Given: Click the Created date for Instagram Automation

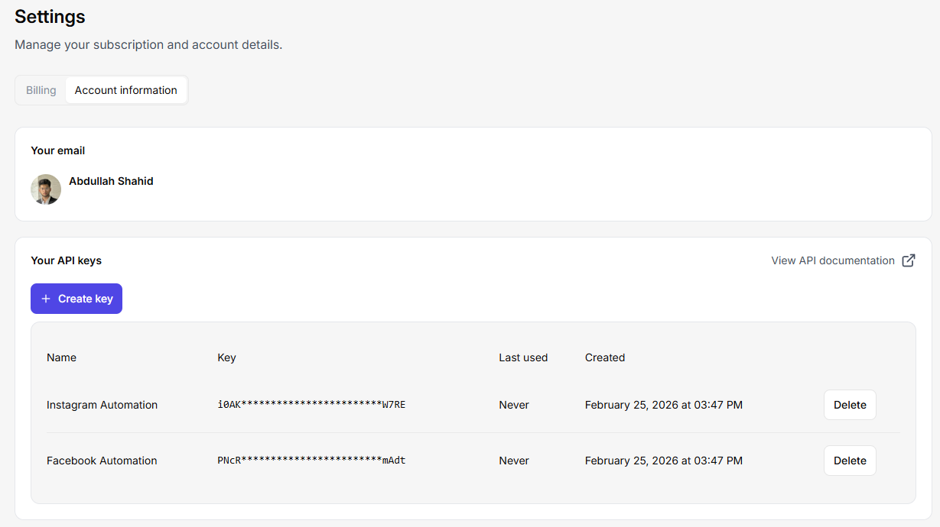Looking at the screenshot, I should click(x=663, y=405).
